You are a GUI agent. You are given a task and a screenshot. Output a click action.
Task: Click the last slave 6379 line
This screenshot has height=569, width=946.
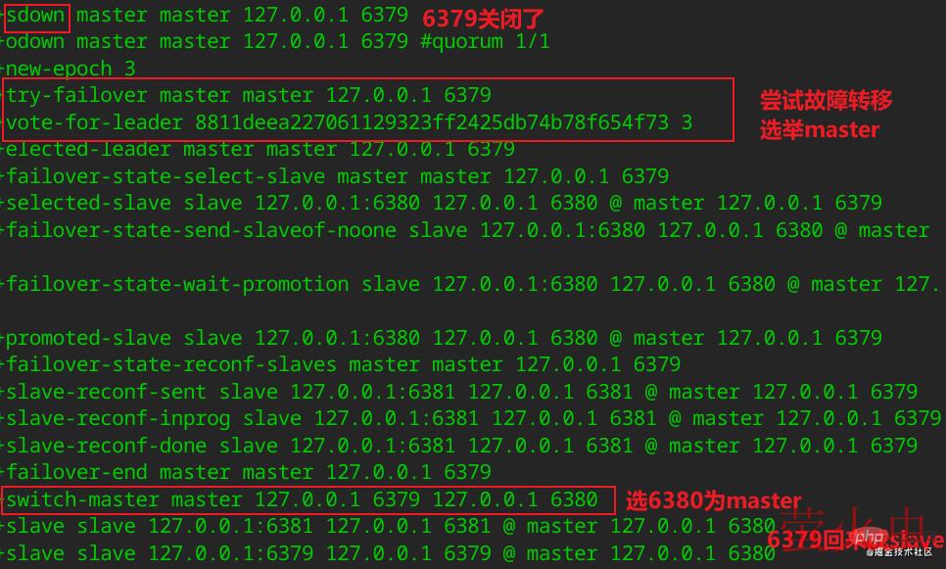389,552
